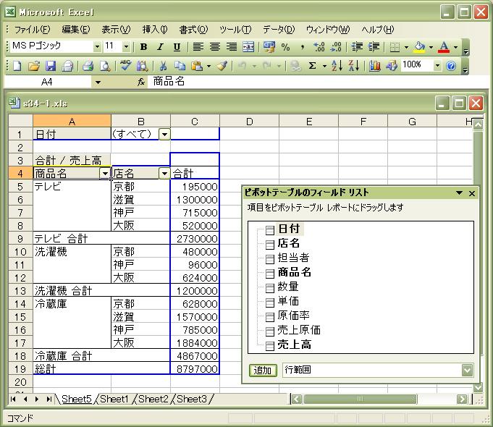Open ツール menu

pos(235,30)
